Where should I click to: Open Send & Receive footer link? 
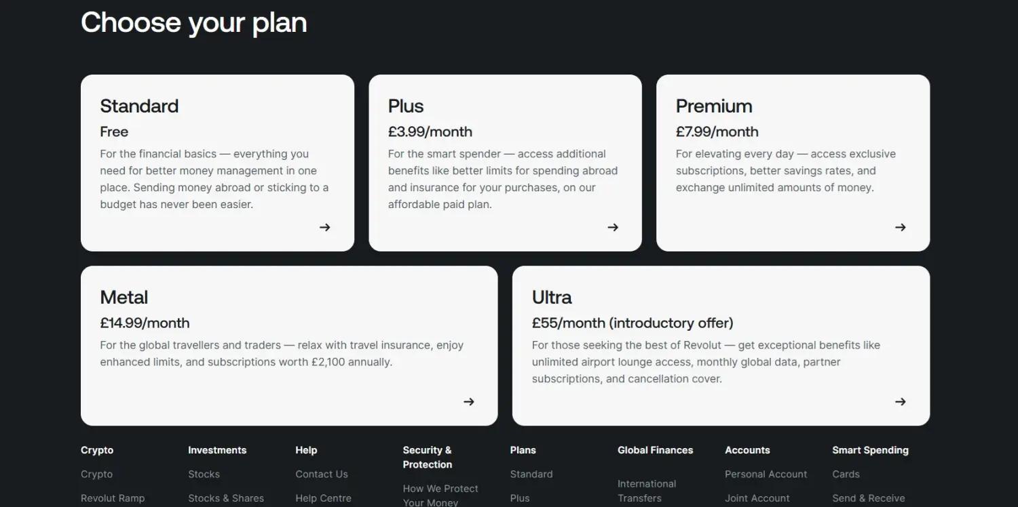(869, 498)
